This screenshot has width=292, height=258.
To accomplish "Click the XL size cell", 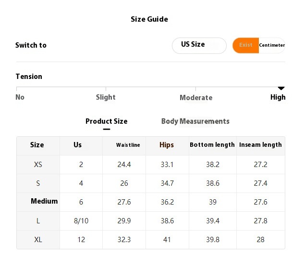I will coord(38,239).
